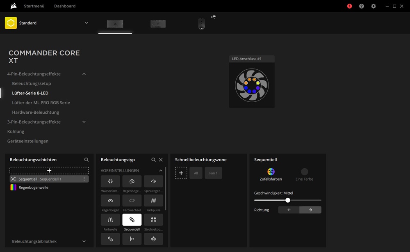410x252 pixels.
Task: Open Hardware-Beleuchtung page
Action: tap(36, 112)
